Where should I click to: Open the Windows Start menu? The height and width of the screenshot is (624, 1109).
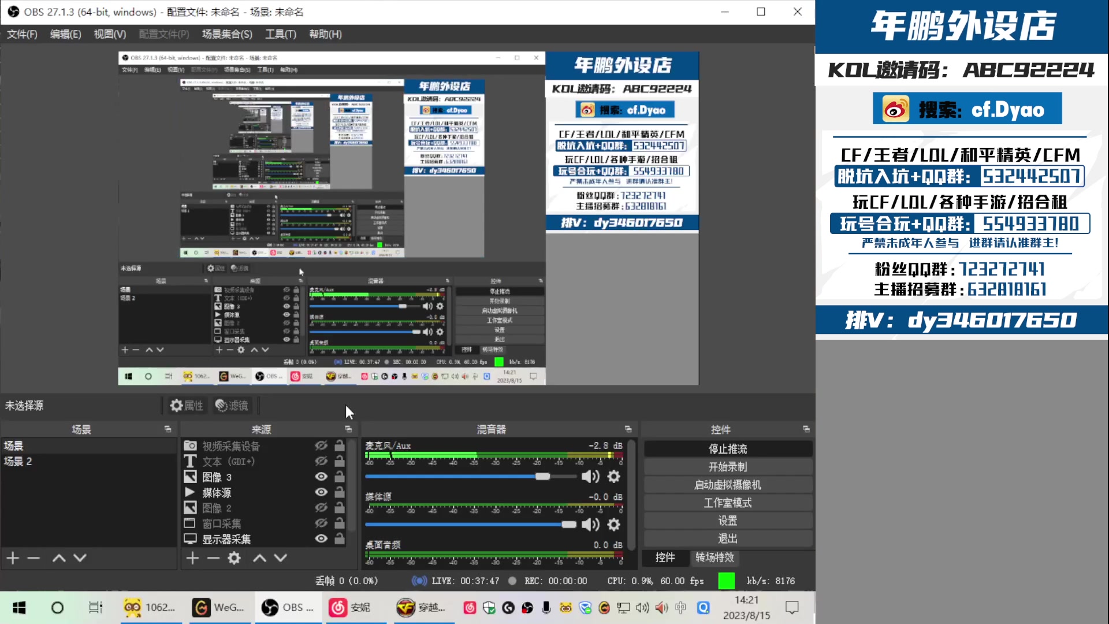click(19, 608)
